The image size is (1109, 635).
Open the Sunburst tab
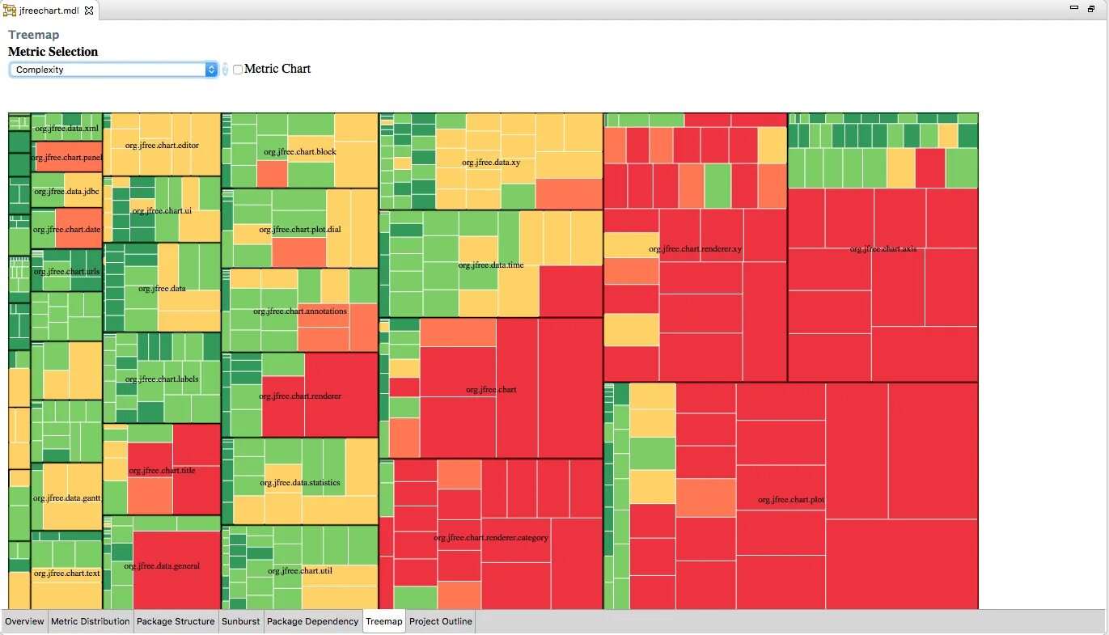[241, 621]
